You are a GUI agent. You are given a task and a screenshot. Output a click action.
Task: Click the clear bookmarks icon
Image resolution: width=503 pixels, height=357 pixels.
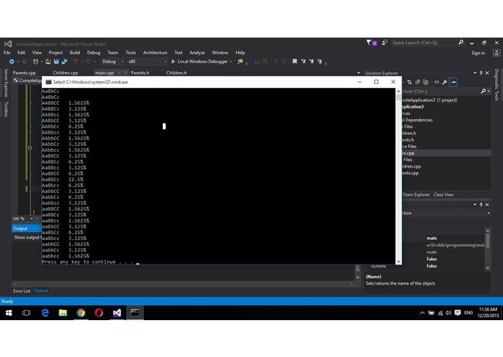pos(319,61)
